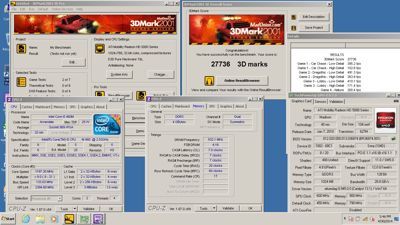Open the Help menu in 3DMark2001

click(80, 9)
